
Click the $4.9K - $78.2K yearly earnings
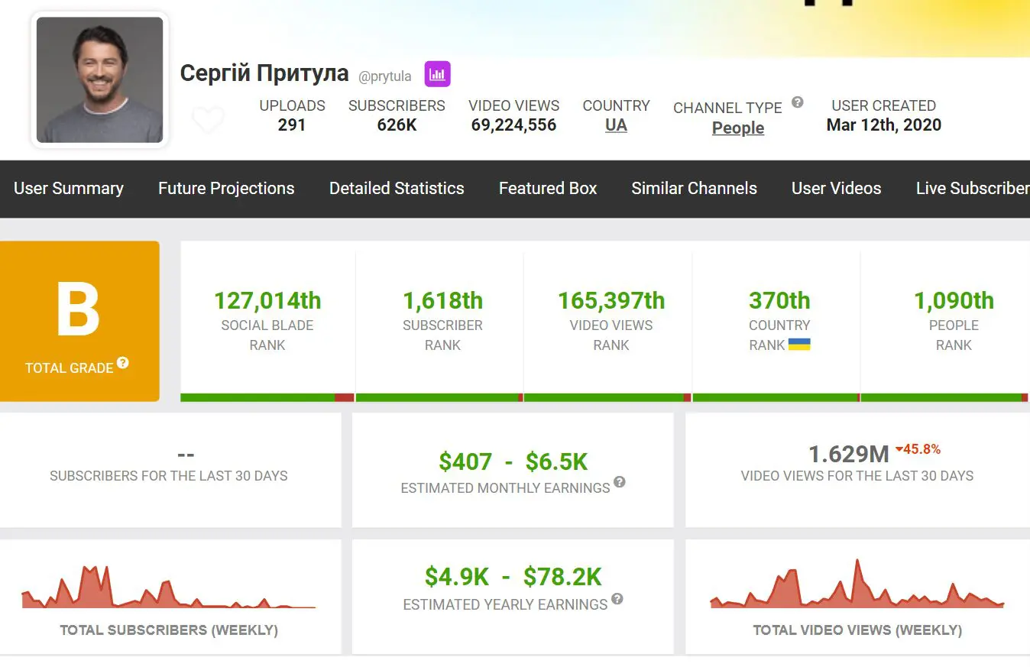(513, 577)
